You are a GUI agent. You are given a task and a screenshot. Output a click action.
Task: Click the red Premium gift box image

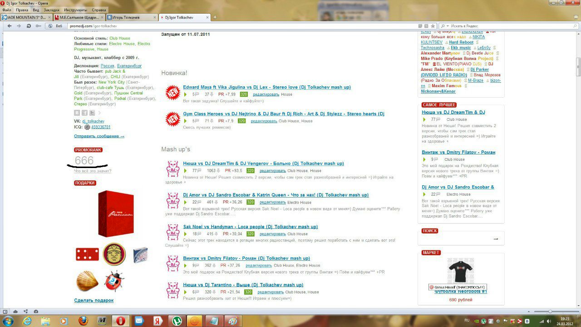[x=116, y=213]
